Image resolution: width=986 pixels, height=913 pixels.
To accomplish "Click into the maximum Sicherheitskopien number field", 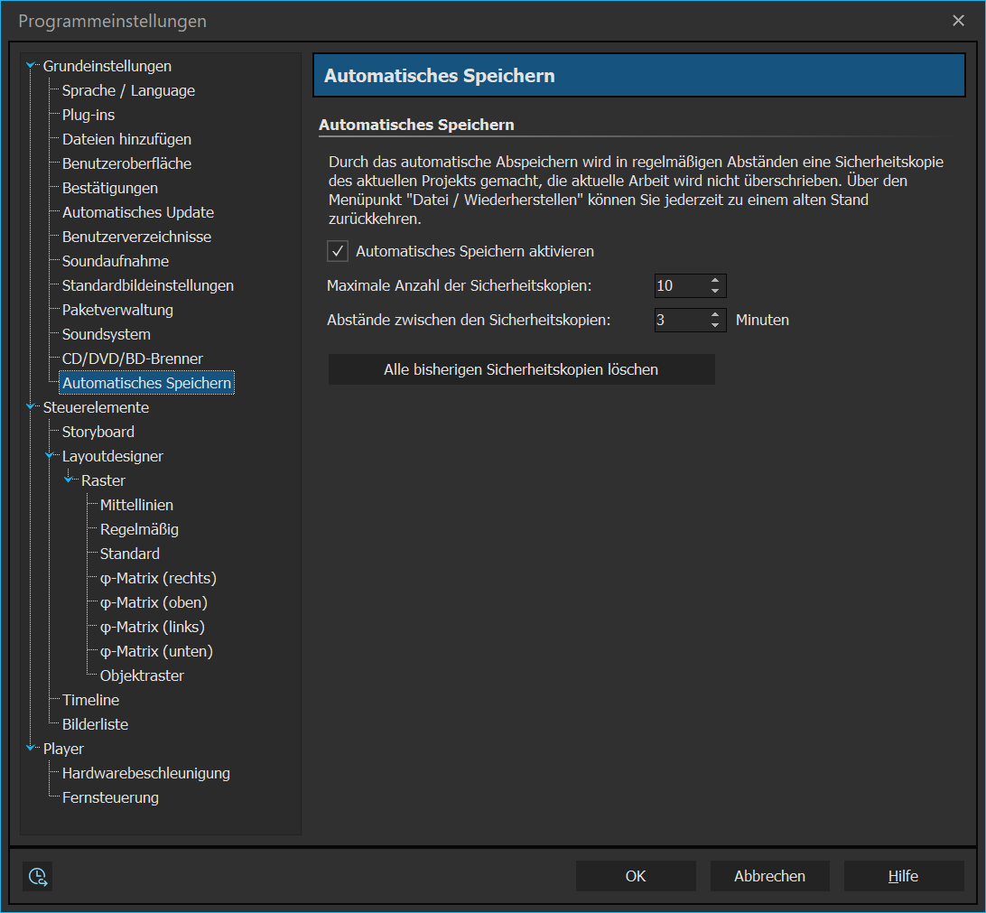I will click(679, 286).
